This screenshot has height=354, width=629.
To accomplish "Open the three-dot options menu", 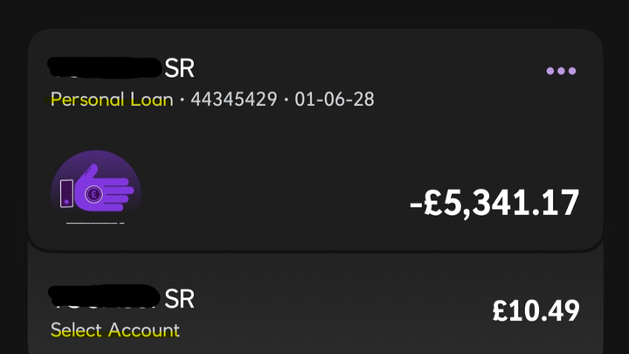I will click(x=561, y=71).
